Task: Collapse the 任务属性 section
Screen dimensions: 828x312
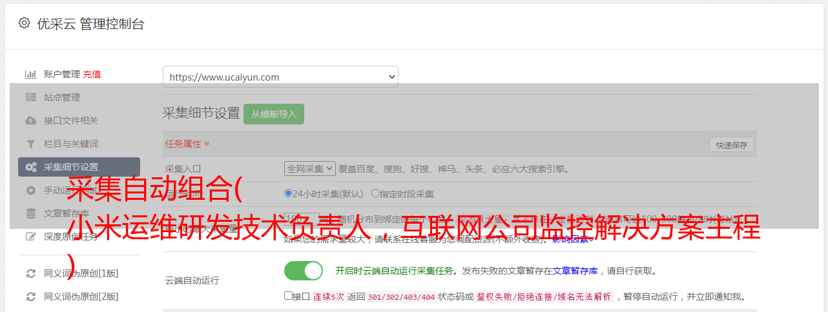Action: (187, 144)
